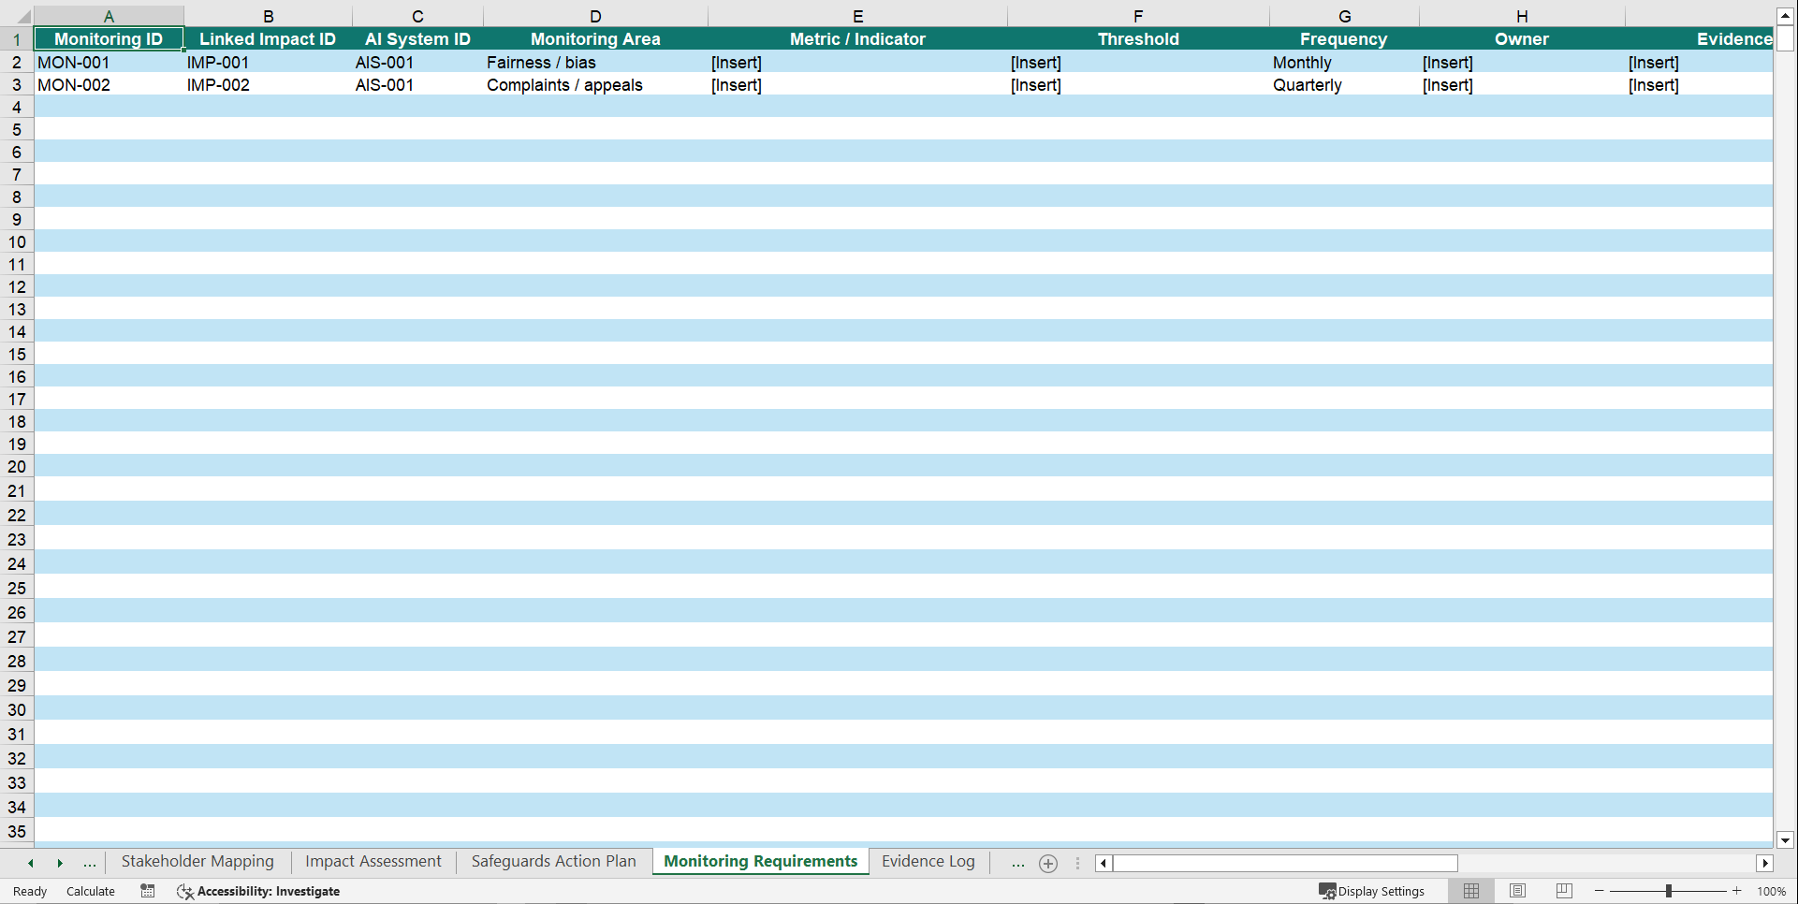Screen dimensions: 1798x904
Task: Select the AIS-001 cell in the MON-002 row
Action: click(417, 84)
